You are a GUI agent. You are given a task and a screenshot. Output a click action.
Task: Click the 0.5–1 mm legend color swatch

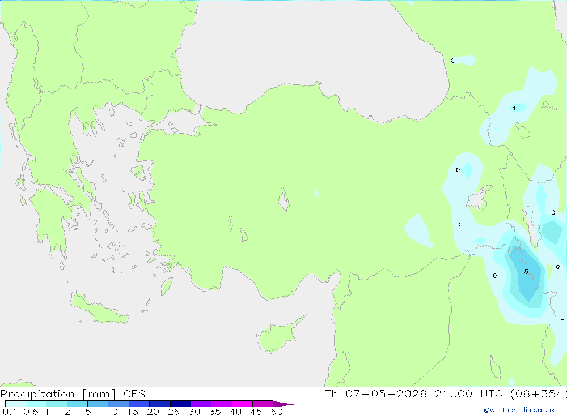tap(36, 404)
